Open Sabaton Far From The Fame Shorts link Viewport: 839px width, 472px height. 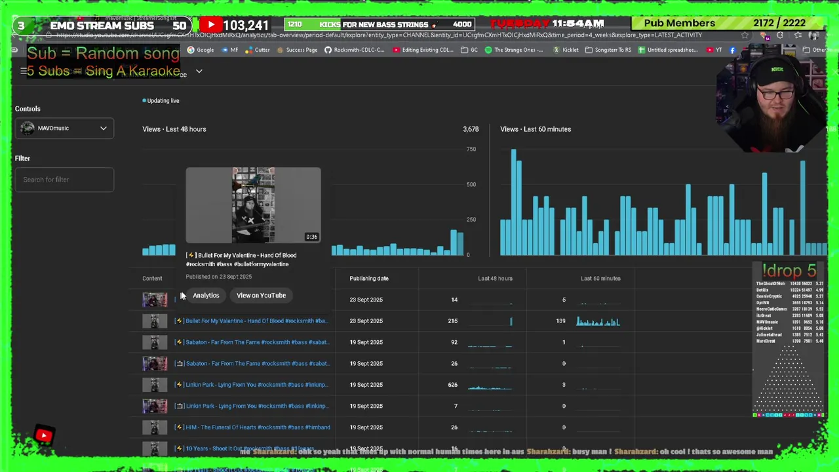click(252, 342)
